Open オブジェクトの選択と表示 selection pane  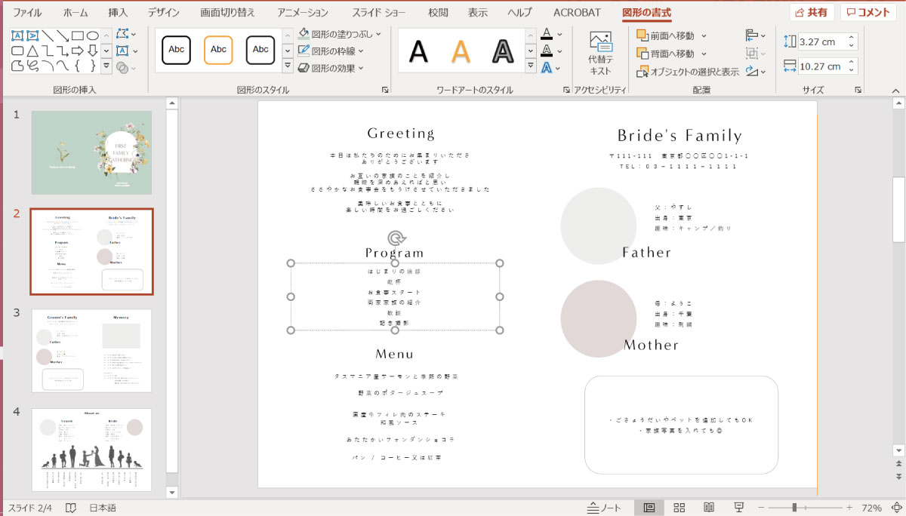point(687,72)
